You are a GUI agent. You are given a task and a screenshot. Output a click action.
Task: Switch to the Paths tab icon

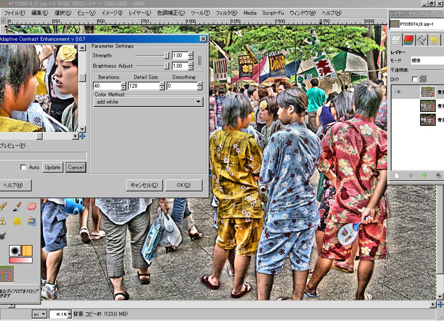point(421,40)
